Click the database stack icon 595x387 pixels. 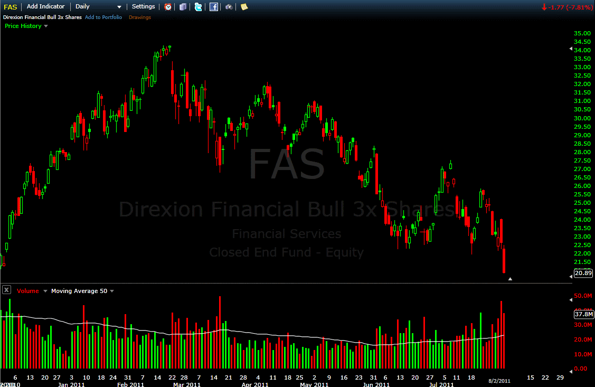click(x=183, y=6)
